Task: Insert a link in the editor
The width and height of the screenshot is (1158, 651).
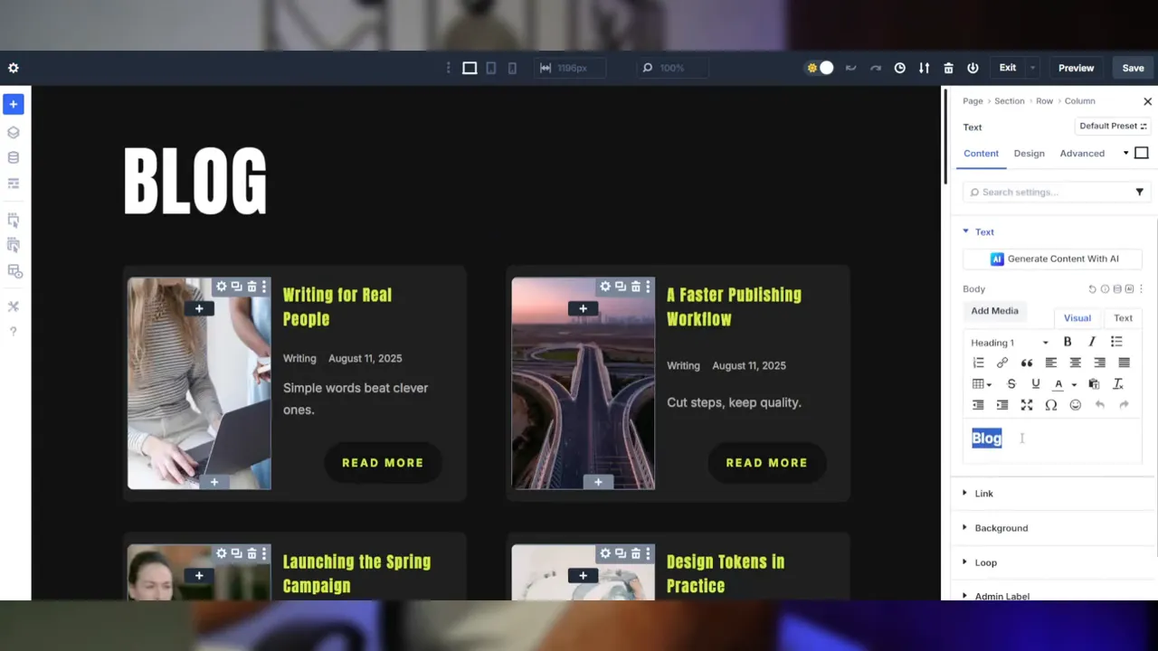Action: pyautogui.click(x=1002, y=363)
